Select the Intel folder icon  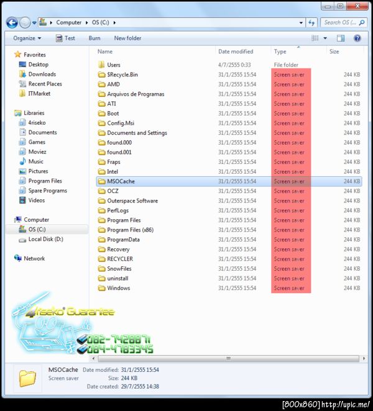[x=101, y=172]
